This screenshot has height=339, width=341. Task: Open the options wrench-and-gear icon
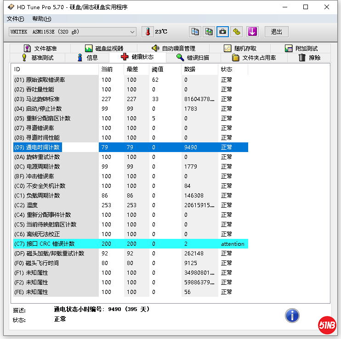tap(237, 32)
